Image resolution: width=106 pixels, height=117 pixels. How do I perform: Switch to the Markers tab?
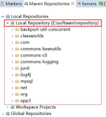pos(11,4)
